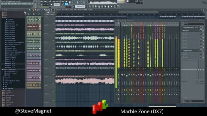Mute playlist Track 3
Screen dimensions: 207x116
(x=54, y=40)
